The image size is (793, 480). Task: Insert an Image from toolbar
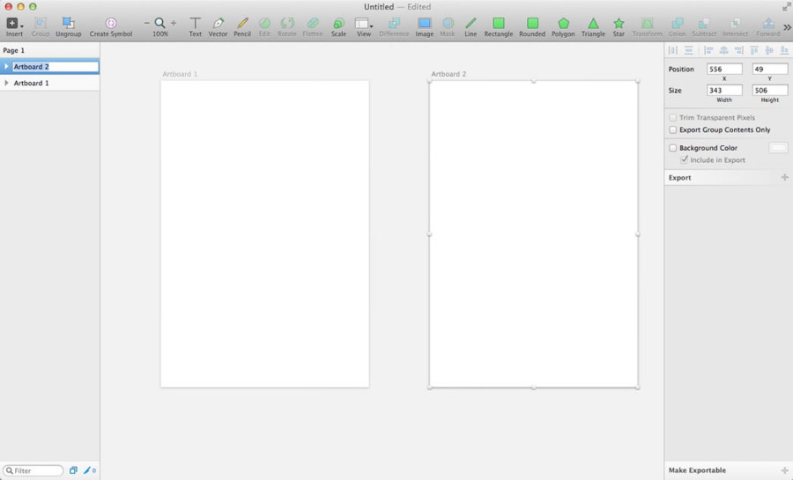(x=425, y=26)
